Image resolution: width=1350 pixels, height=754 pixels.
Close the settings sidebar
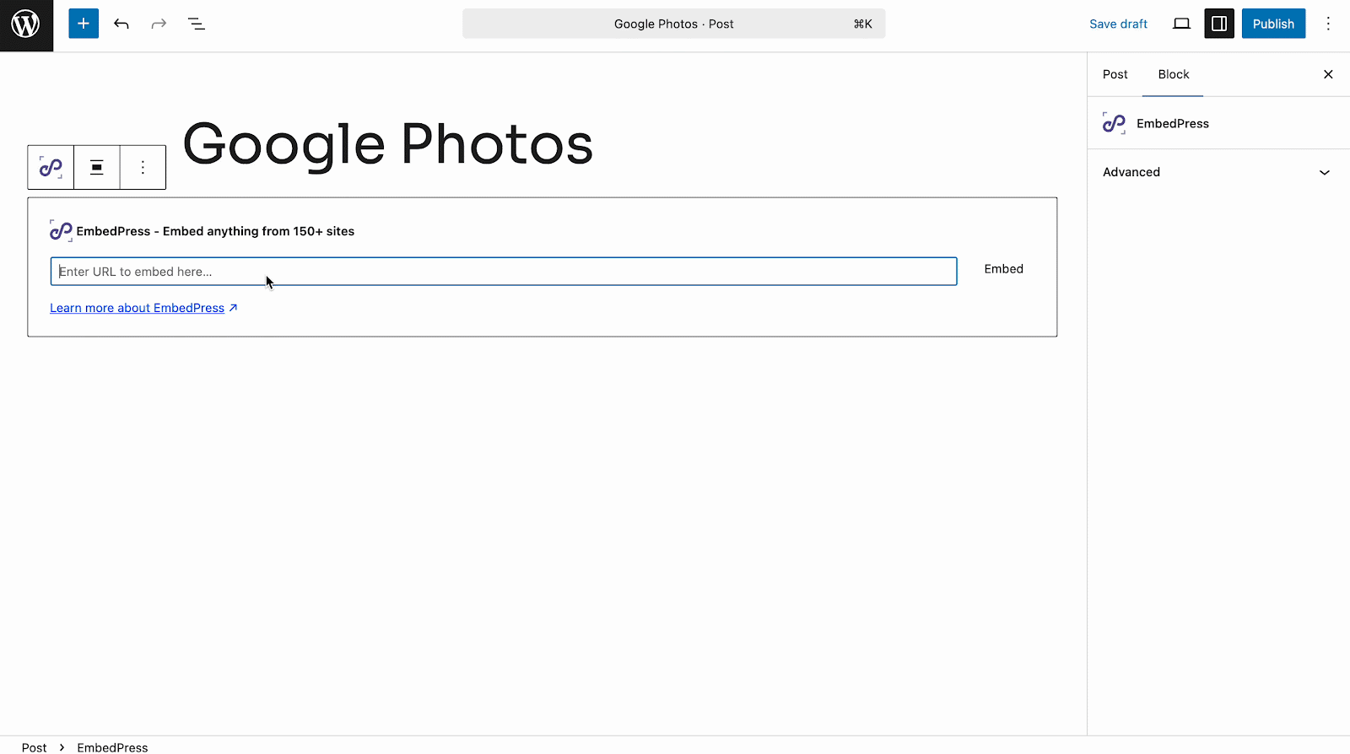click(1328, 74)
